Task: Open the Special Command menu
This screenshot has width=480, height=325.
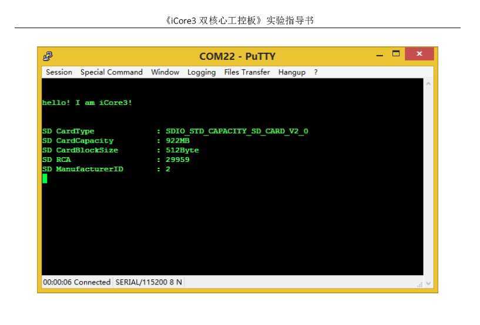Action: click(112, 72)
